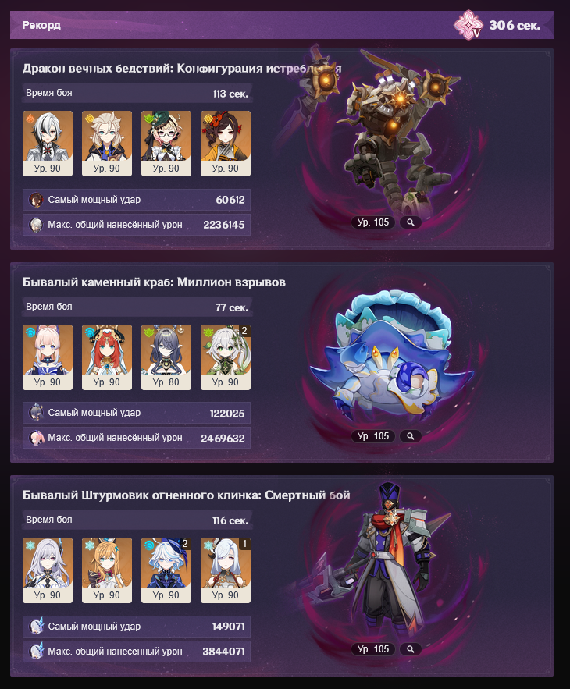Click the magnifier icon under the dragon boss
This screenshot has height=689, width=570.
click(x=411, y=222)
